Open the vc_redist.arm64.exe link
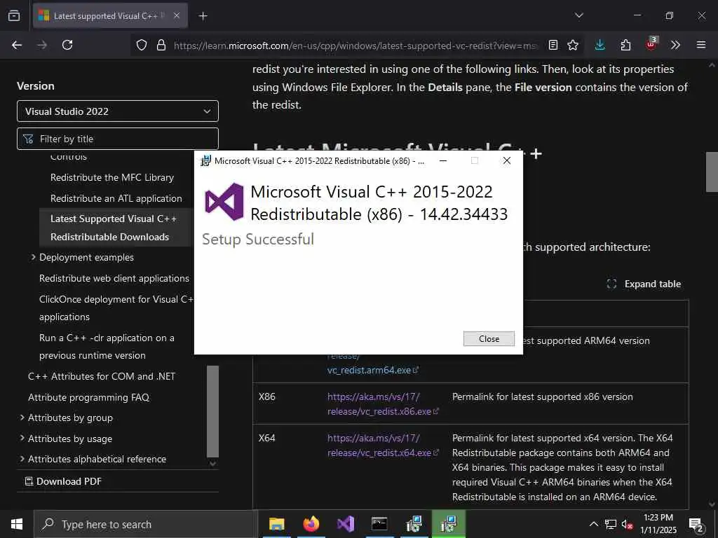 pos(373,370)
